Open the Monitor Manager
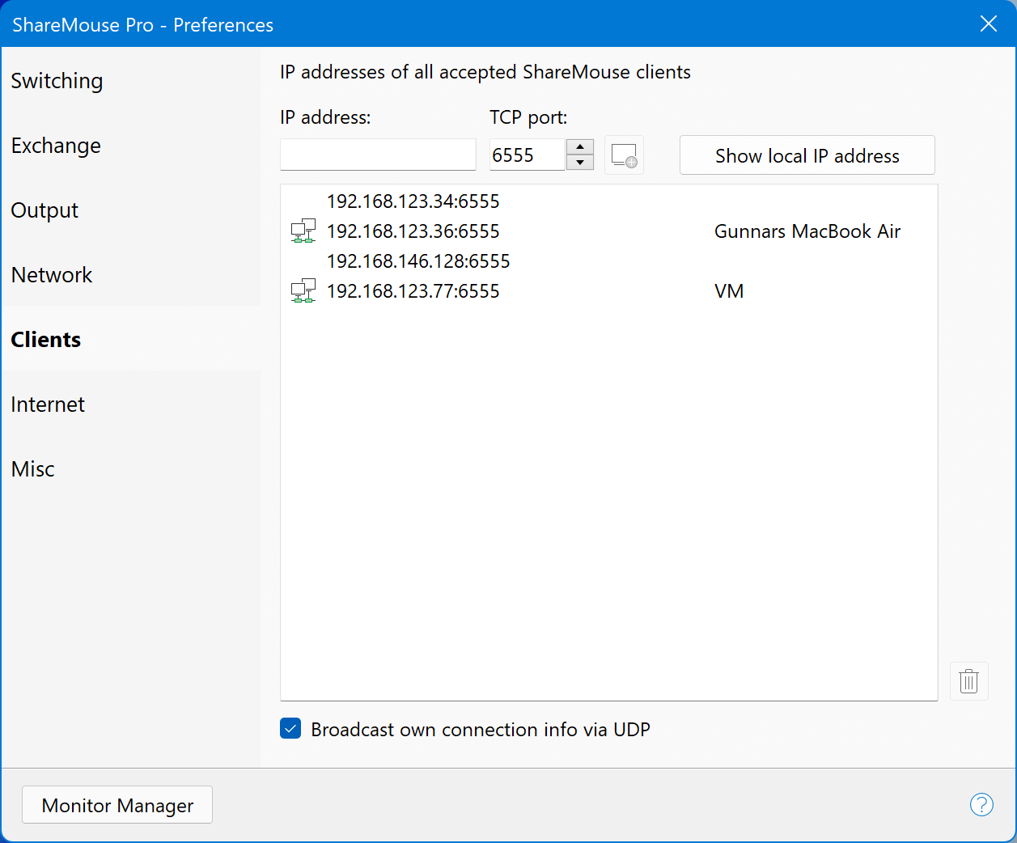Screen dimensions: 1017x843 point(117,805)
